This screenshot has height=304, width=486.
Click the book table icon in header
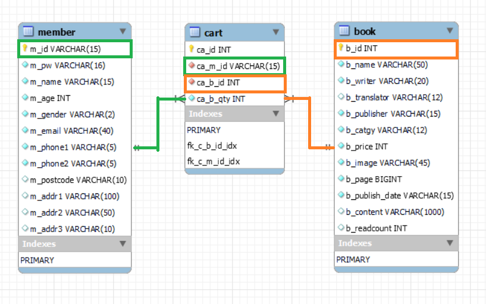[344, 30]
